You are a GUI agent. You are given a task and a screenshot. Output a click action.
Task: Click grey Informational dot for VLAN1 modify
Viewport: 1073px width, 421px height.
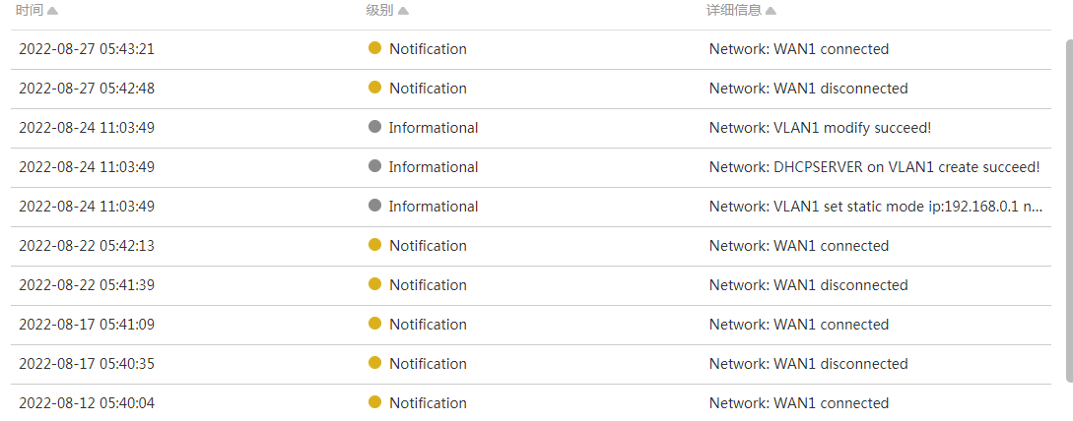click(374, 127)
